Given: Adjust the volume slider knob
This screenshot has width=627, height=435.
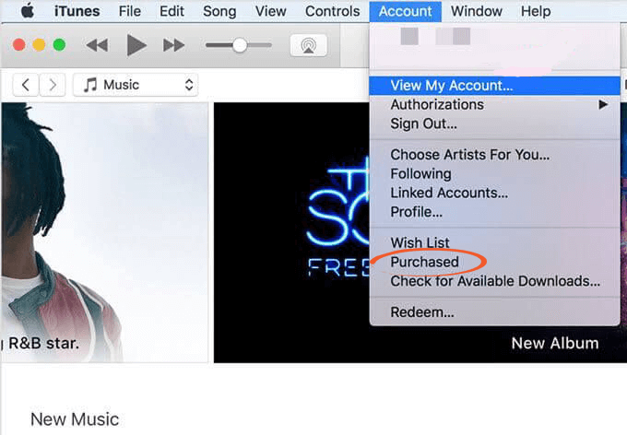Looking at the screenshot, I should 240,45.
